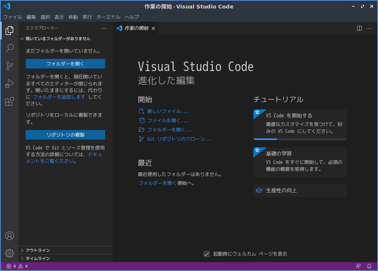The image size is (378, 271).
Task: Toggle 起動時にウェルカム ページを表示 checkbox
Action: 207,254
